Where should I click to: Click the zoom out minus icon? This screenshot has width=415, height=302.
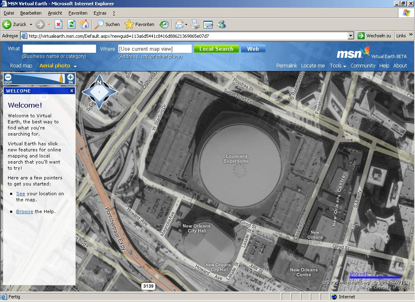click(8, 77)
